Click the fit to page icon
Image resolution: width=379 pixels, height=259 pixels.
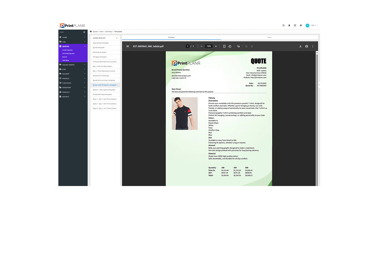(224, 46)
